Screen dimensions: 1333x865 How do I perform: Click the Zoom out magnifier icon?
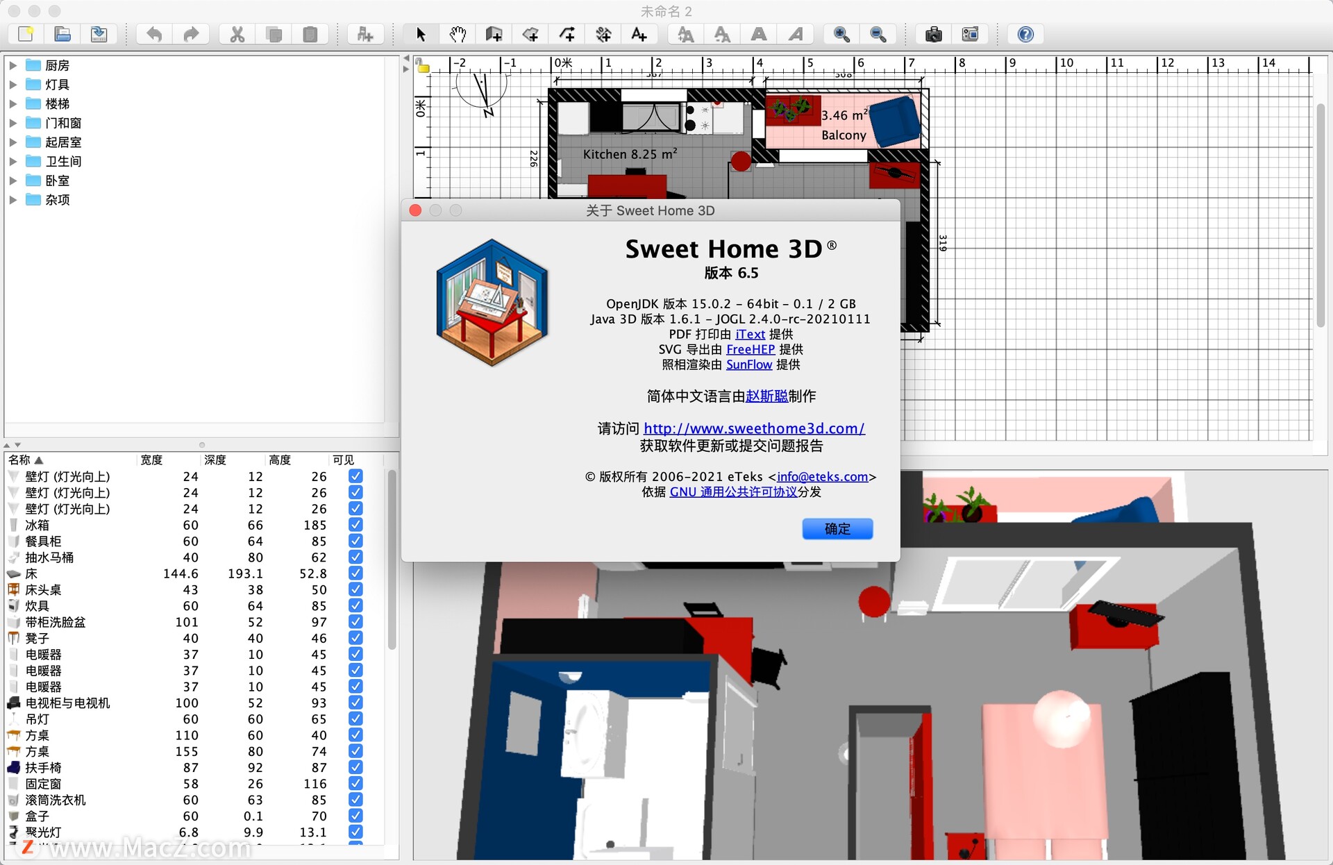878,34
